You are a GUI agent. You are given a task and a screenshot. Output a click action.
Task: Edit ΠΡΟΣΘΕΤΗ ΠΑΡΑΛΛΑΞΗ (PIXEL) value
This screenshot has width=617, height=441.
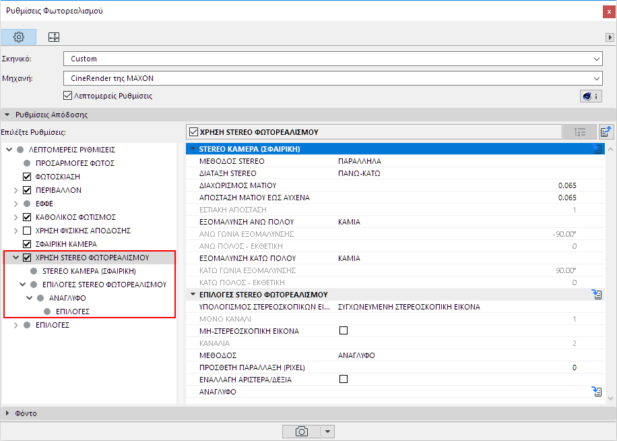tap(574, 367)
